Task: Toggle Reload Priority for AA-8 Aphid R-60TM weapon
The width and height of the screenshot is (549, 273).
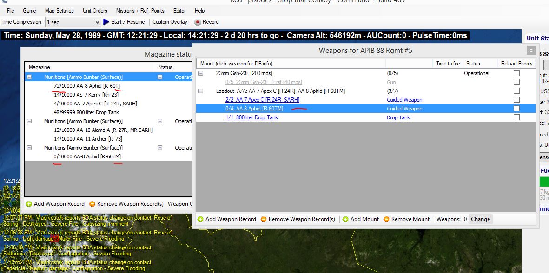Action: tap(516, 109)
